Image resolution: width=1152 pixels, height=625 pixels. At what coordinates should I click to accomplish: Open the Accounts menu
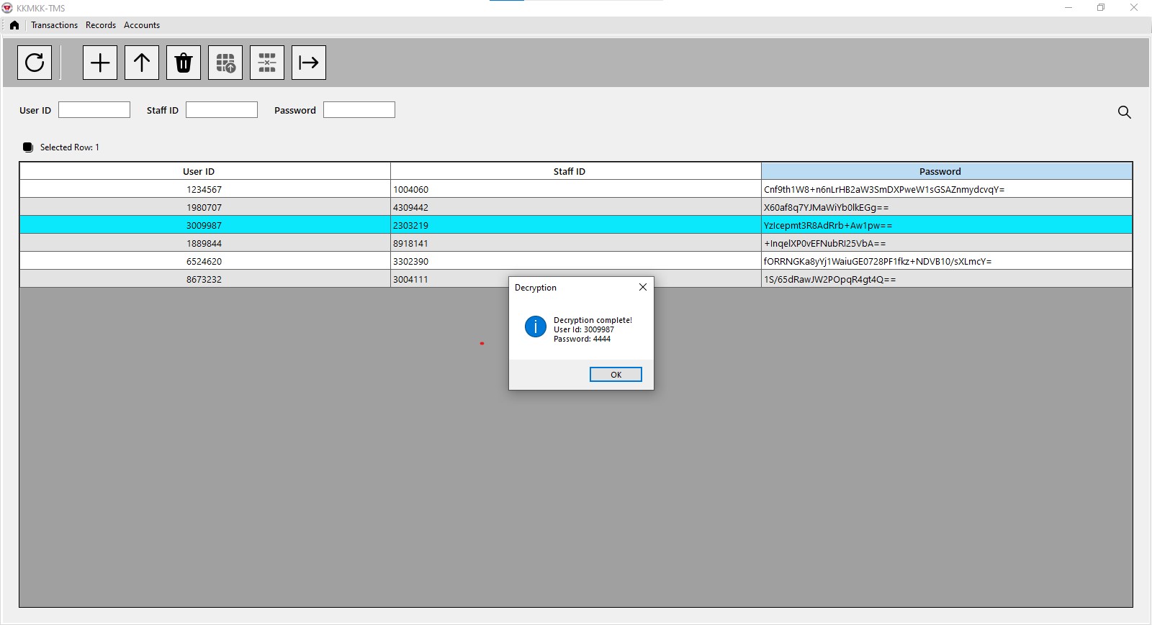coord(142,25)
